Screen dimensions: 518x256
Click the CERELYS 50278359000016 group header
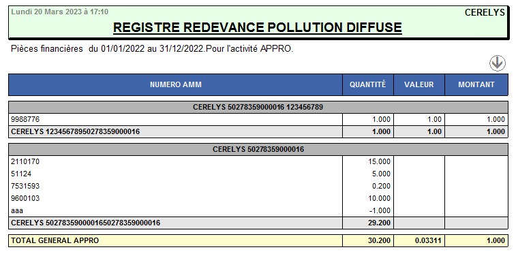(258, 149)
